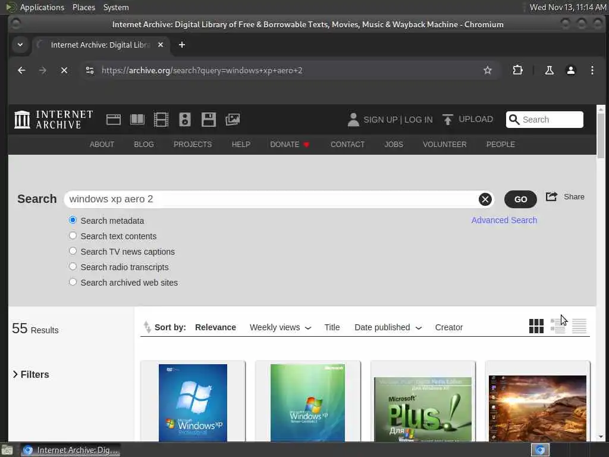Open the PEOPLE nav item
The image size is (609, 457).
point(501,144)
